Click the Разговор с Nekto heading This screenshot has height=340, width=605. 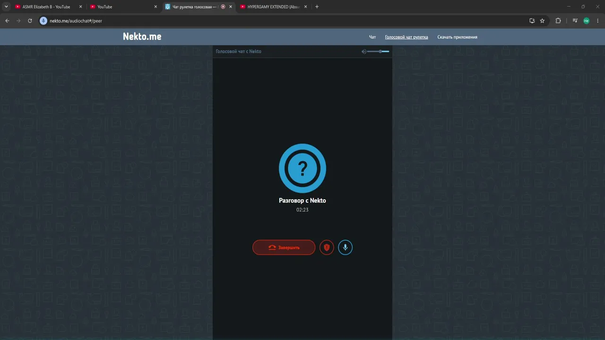click(302, 201)
